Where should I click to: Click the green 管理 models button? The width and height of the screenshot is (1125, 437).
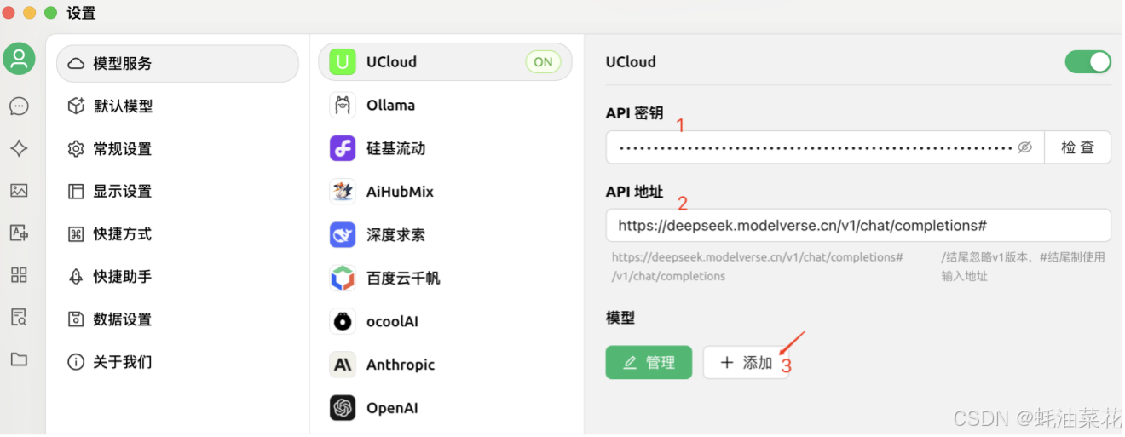tap(649, 362)
